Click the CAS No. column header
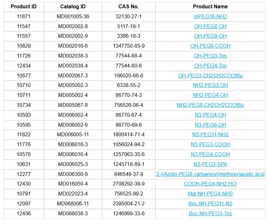 pyautogui.click(x=129, y=7)
